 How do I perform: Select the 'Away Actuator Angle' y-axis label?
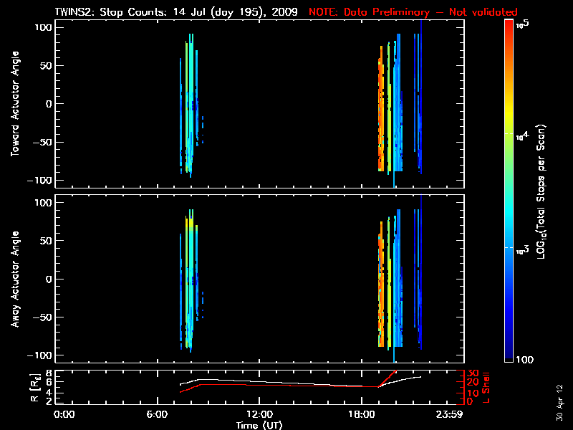14,279
